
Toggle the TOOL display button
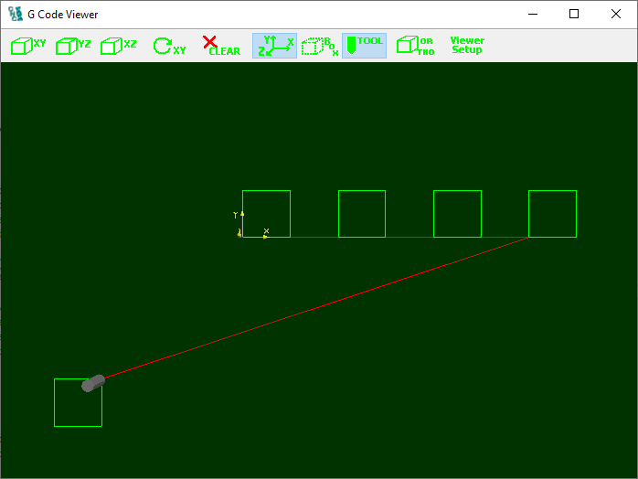(x=364, y=46)
